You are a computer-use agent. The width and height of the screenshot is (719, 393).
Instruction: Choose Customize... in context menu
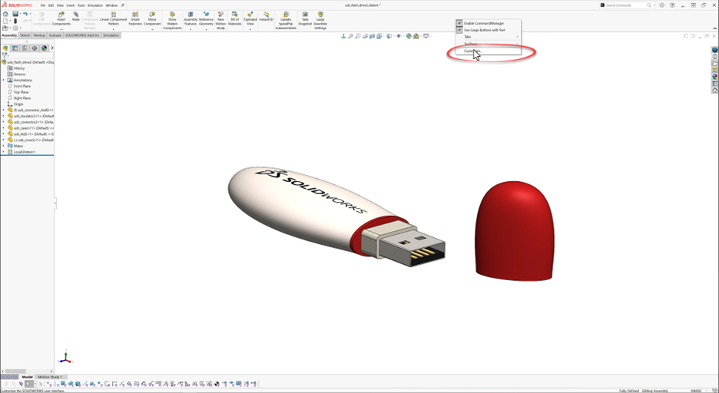tap(489, 51)
